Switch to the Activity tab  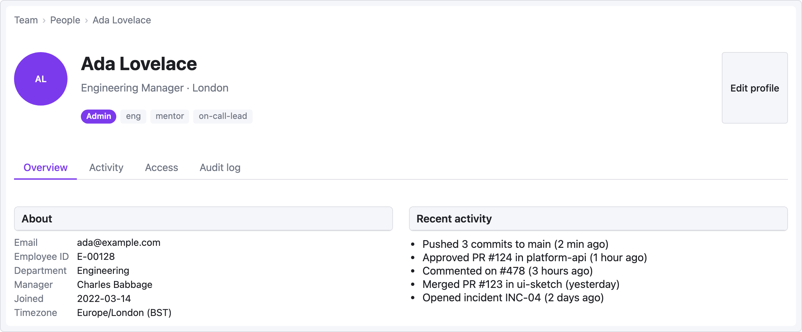click(106, 167)
